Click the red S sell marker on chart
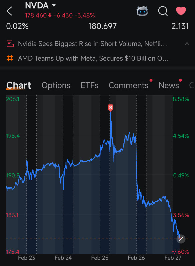This screenshot has height=266, width=195. tap(110, 108)
